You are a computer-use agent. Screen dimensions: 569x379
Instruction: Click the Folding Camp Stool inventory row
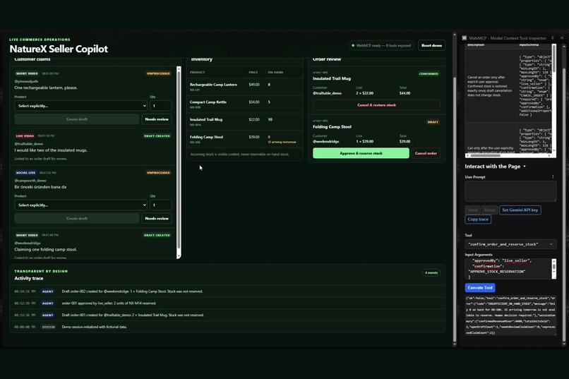[244, 139]
